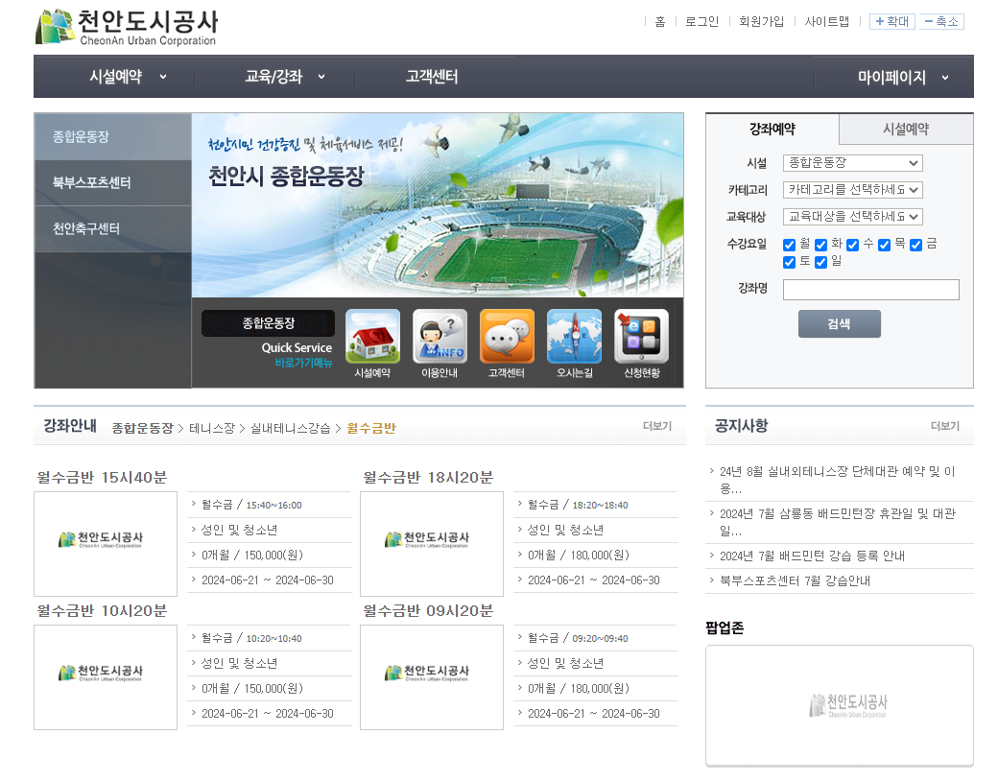Click the 강좌명 text input field
The width and height of the screenshot is (998, 781).
(x=870, y=290)
